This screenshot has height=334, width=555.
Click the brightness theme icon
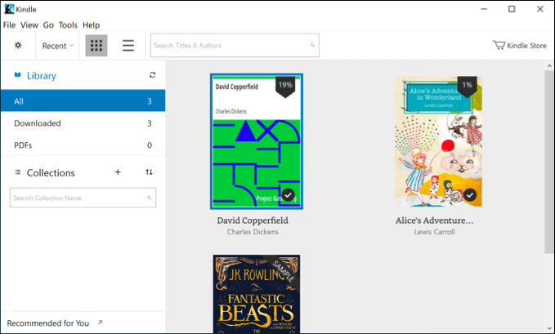point(18,46)
